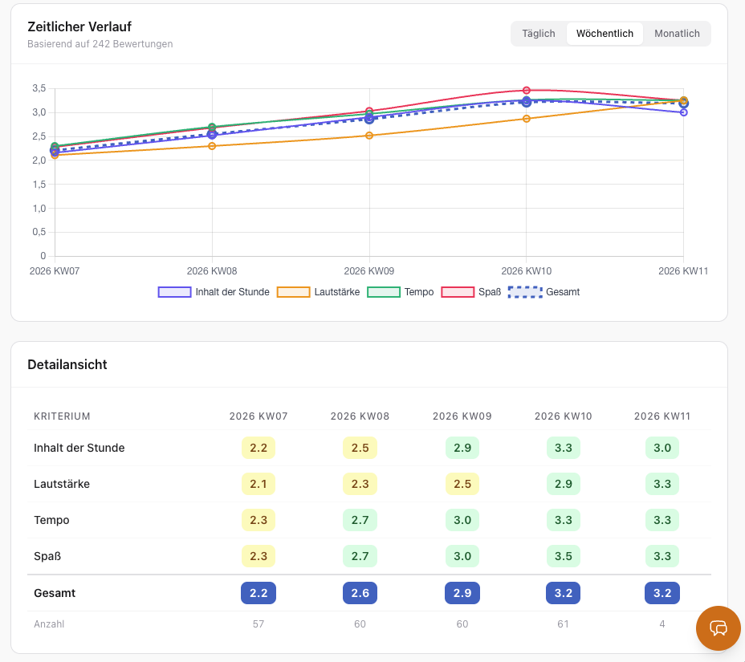Select the Wöchentlich tab

click(605, 34)
